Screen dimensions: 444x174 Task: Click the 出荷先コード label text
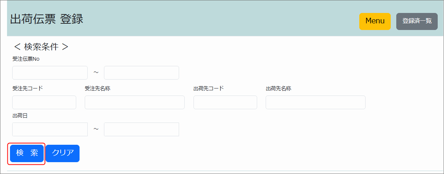208,88
